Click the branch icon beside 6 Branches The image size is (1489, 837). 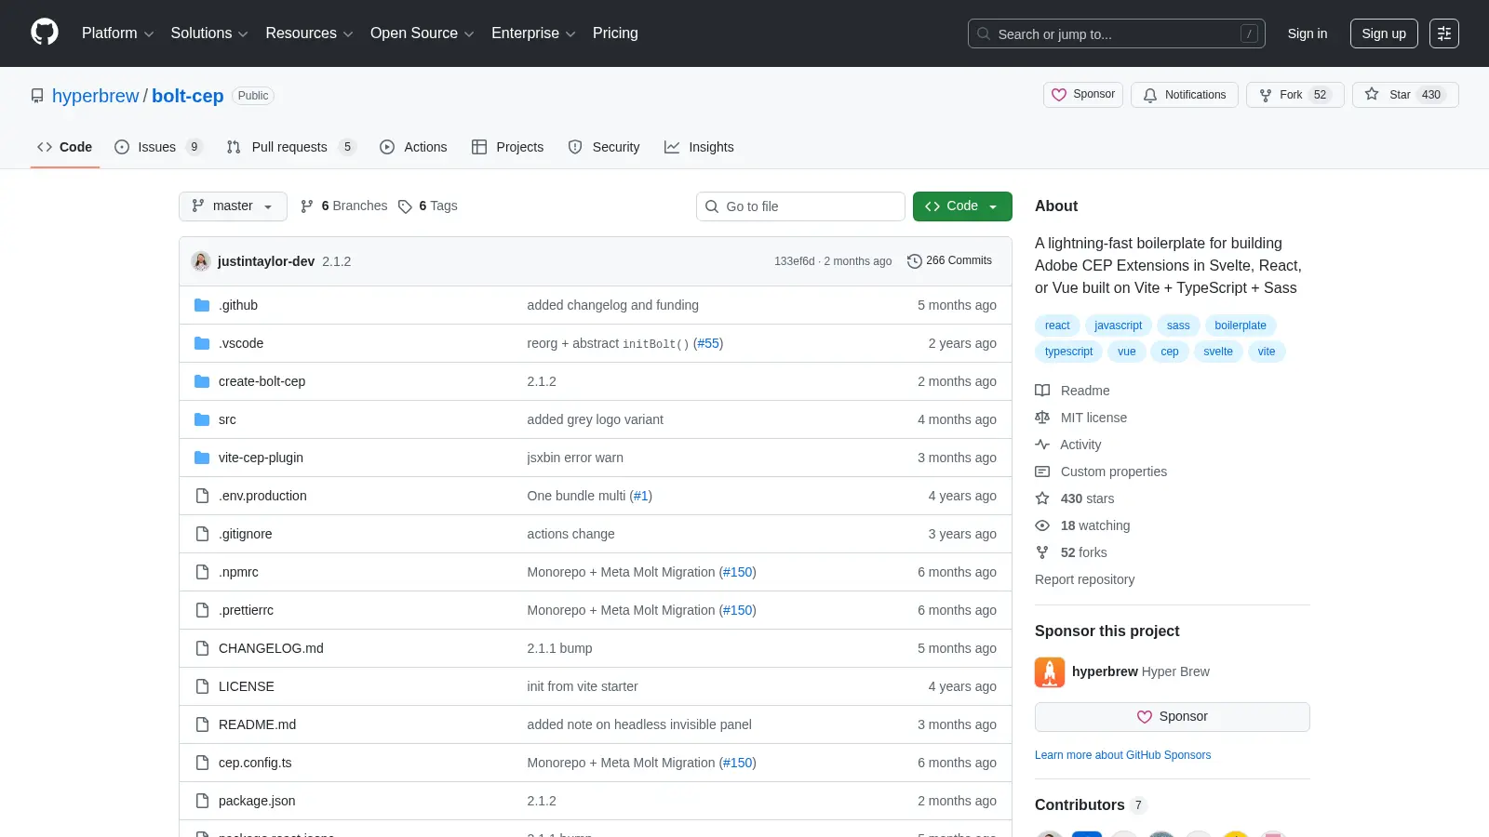[x=307, y=206]
